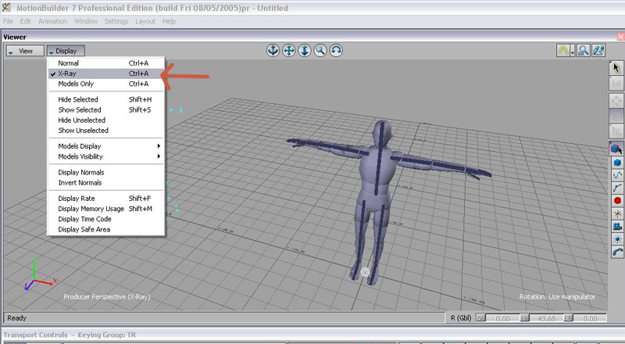Image resolution: width=625 pixels, height=344 pixels.
Task: Click the dolly camera icon
Action: [x=304, y=50]
